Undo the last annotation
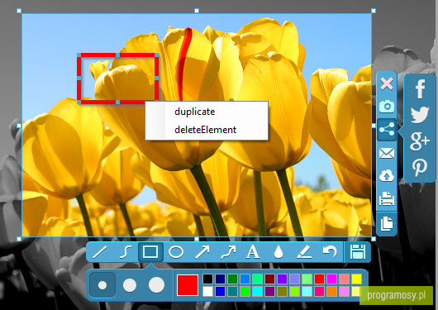Screen dimensions: 438x310 (x=330, y=252)
